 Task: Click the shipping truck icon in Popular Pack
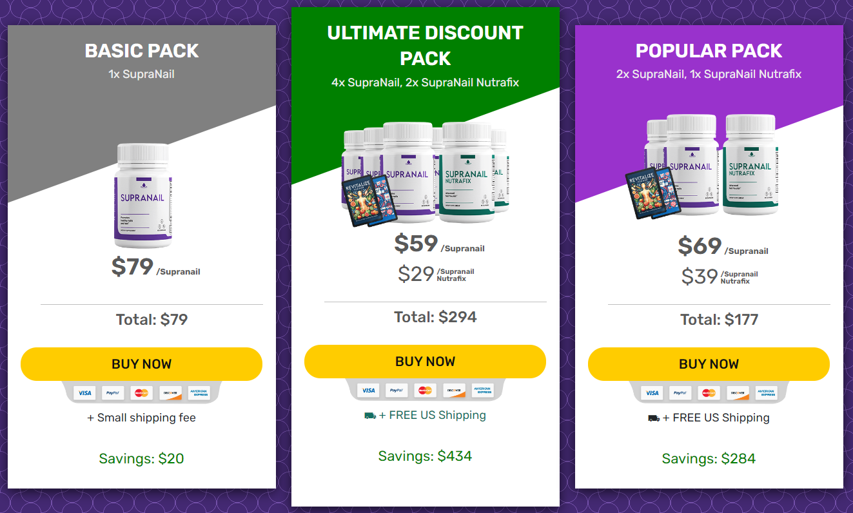click(654, 418)
